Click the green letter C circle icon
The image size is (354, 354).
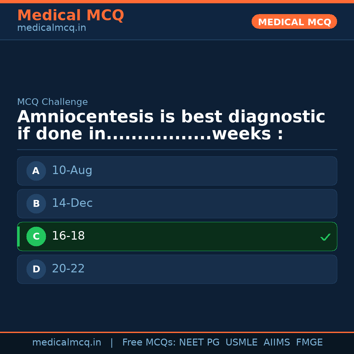(36, 236)
